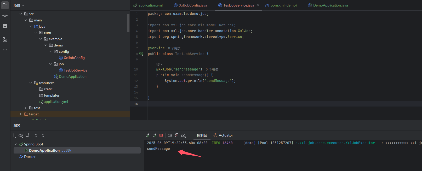The height and width of the screenshot is (171, 422).
Task: Click the Docker whale service icon
Action: [21, 157]
